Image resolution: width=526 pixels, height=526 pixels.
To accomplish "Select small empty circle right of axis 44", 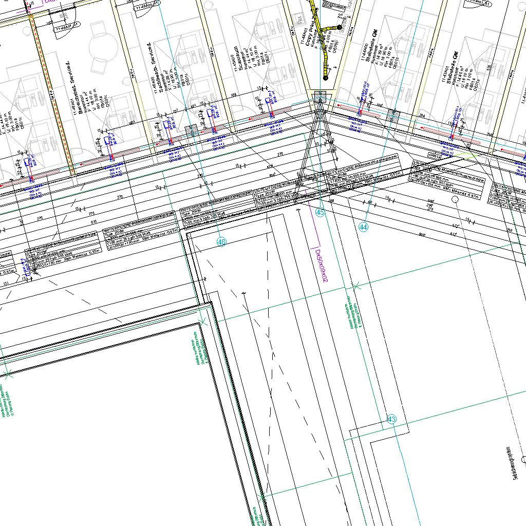I will (x=455, y=204).
